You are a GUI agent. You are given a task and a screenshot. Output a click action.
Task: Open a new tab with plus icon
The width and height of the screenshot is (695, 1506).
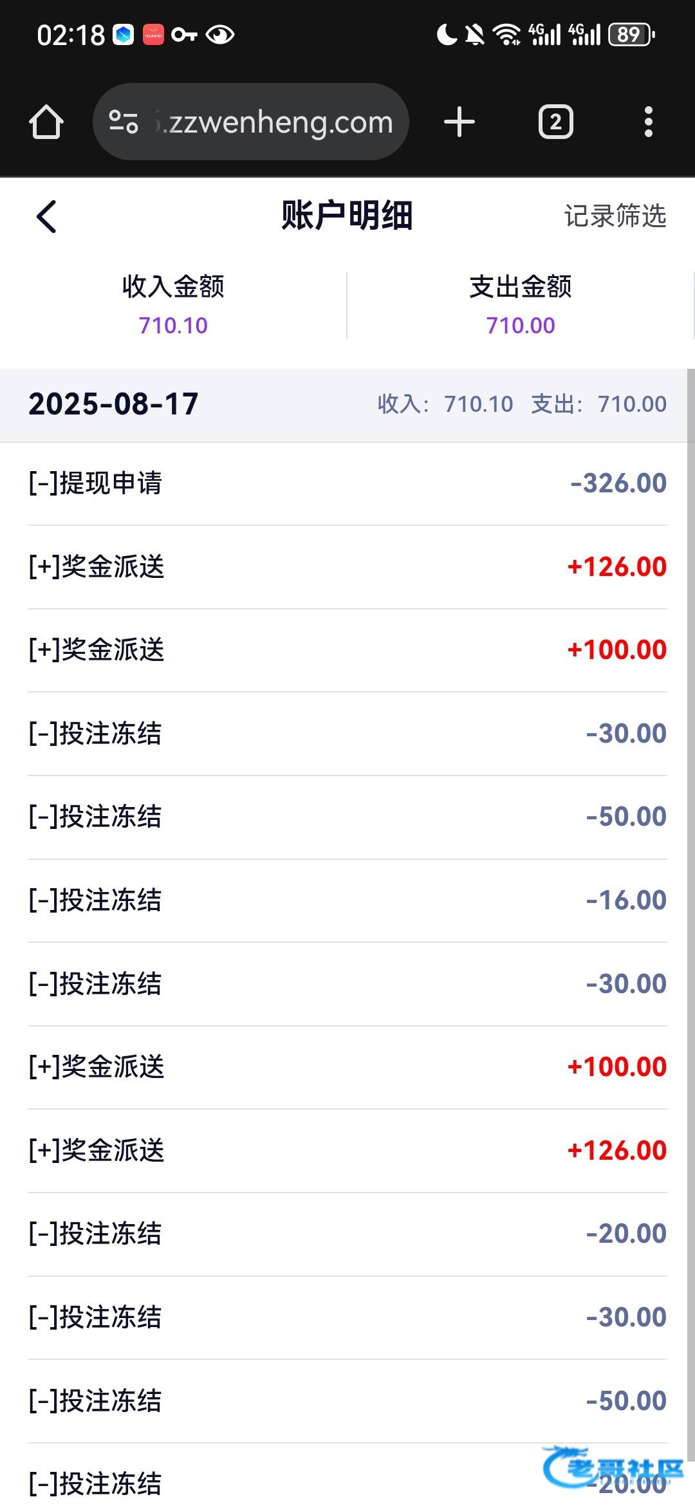459,122
